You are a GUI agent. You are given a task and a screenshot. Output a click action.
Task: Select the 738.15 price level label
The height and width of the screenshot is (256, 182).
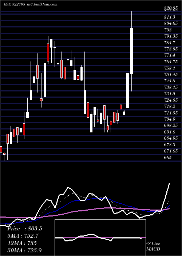(171, 87)
